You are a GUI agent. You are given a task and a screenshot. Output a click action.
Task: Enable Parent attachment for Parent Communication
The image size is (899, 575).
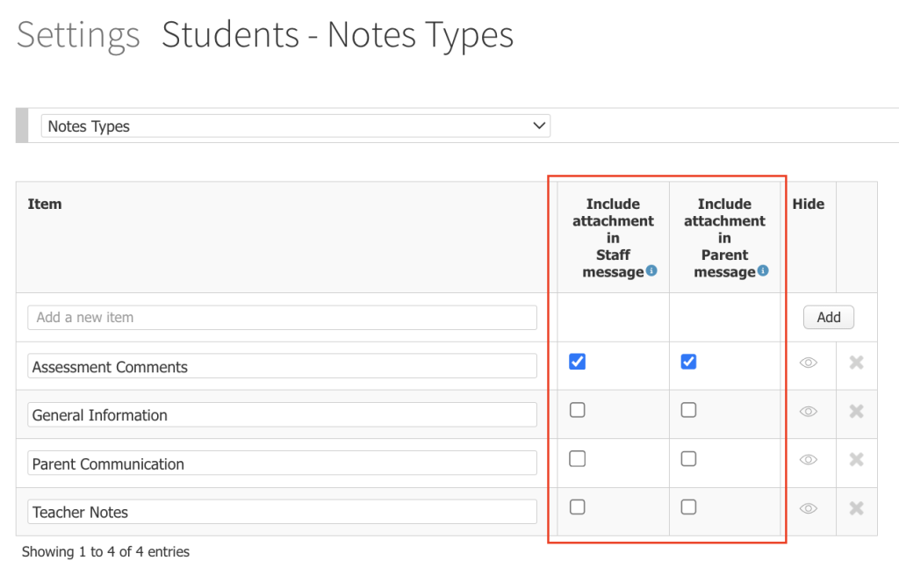[x=688, y=458]
